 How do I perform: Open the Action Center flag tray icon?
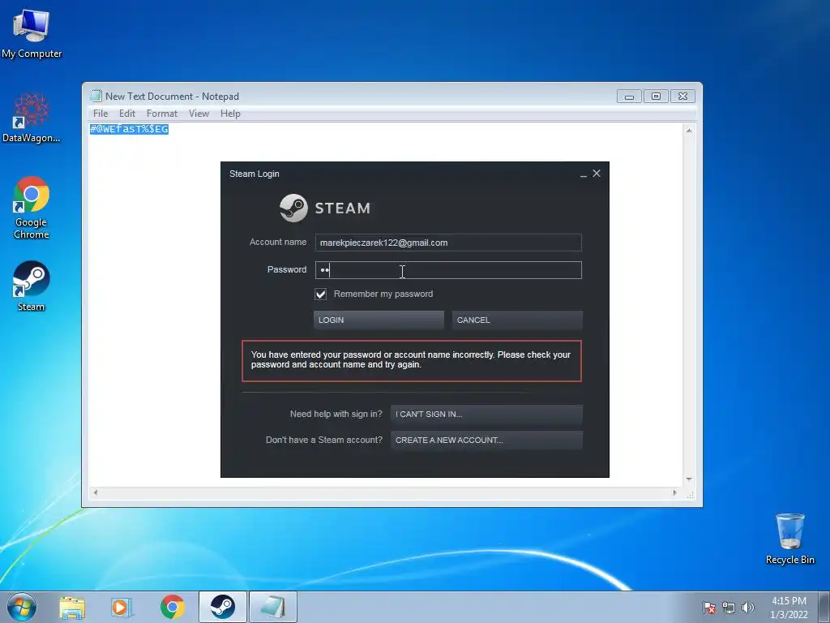pos(709,608)
